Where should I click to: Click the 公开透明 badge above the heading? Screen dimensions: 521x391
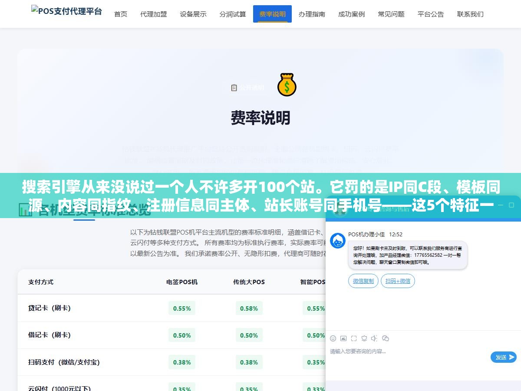pyautogui.click(x=247, y=88)
